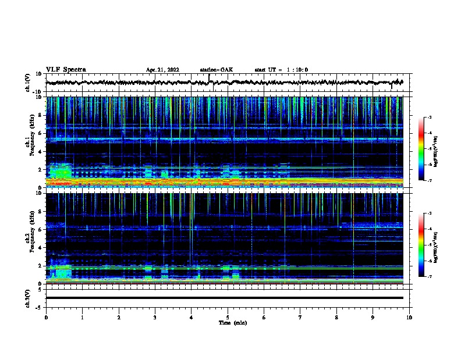Click the "ch.1(V)" axis label
461x356 pixels.
click(28, 83)
